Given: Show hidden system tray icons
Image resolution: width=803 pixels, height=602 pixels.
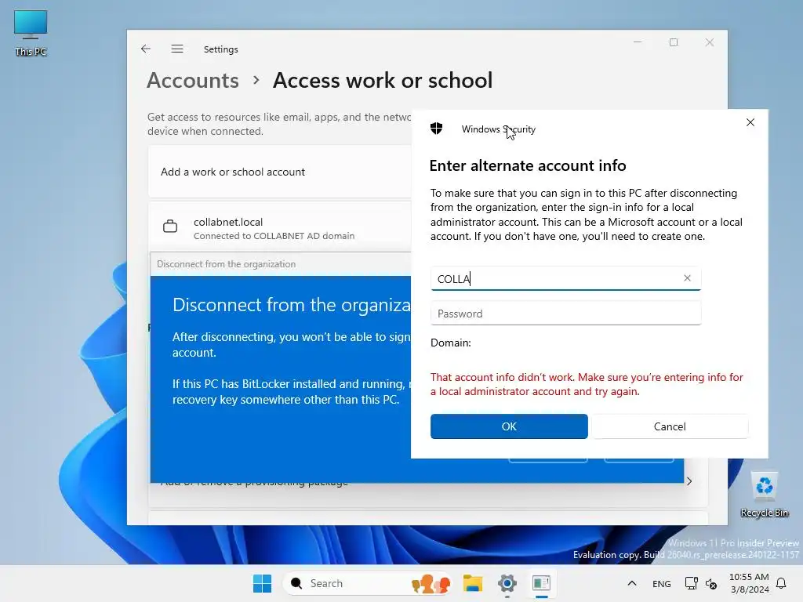Looking at the screenshot, I should (x=632, y=583).
